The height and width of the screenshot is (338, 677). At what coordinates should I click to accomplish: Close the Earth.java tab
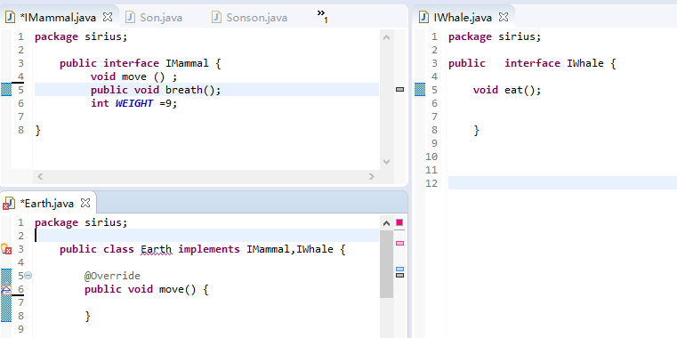point(85,203)
